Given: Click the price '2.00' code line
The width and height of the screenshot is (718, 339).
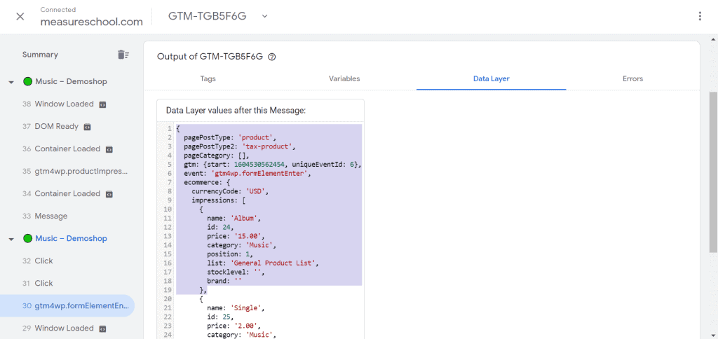Looking at the screenshot, I should [x=233, y=326].
